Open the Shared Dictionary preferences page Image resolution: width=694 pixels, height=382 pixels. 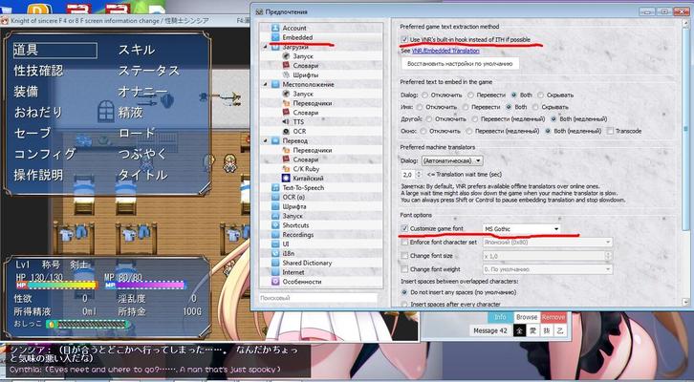click(307, 263)
